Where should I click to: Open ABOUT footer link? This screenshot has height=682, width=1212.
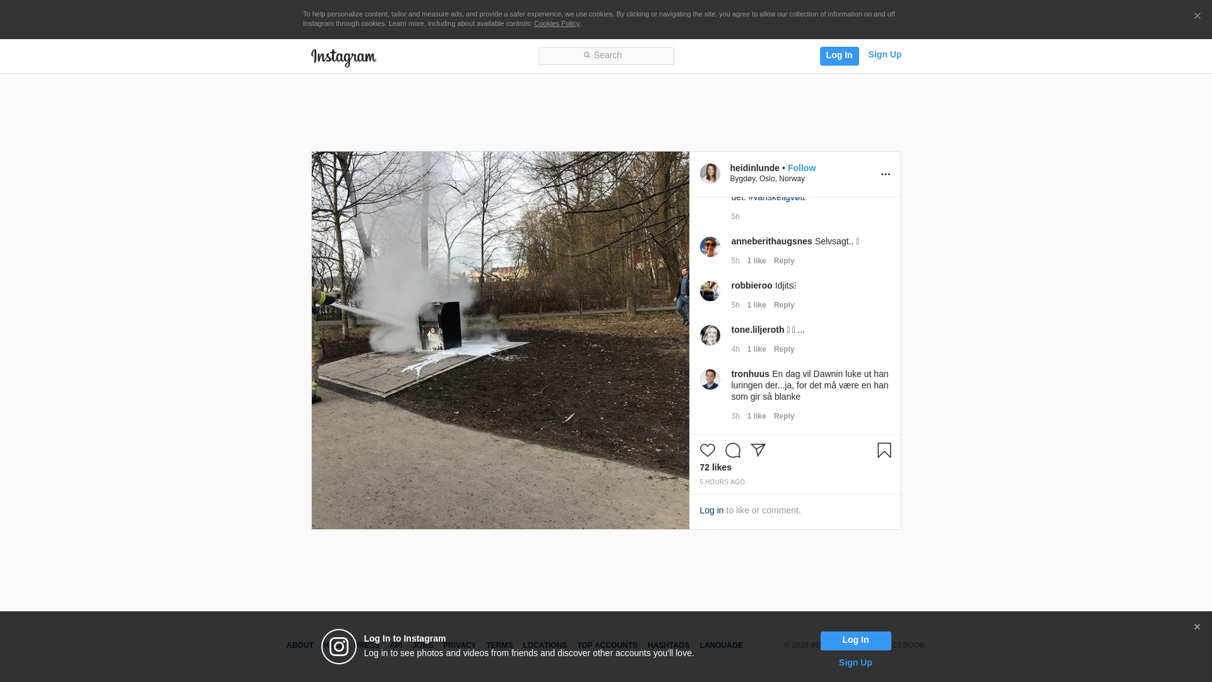tap(300, 645)
